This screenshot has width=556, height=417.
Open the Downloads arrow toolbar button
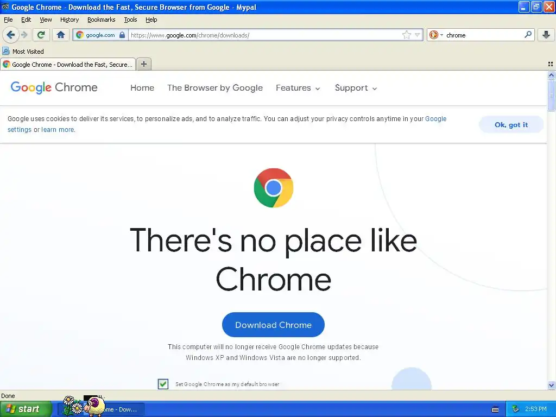click(546, 35)
